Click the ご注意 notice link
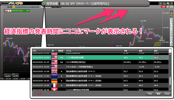The image size is (174, 100). coord(38,94)
